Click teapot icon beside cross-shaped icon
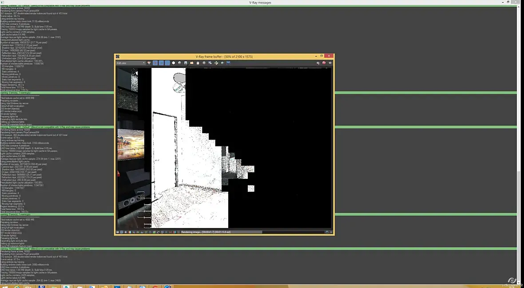This screenshot has width=524, height=288. 222,63
